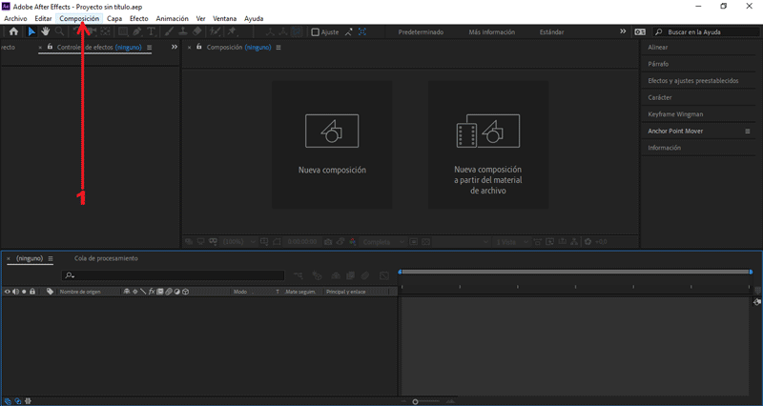Screen dimensions: 763x406
Task: Open the Composición panel hamburger menu
Action: (x=278, y=47)
